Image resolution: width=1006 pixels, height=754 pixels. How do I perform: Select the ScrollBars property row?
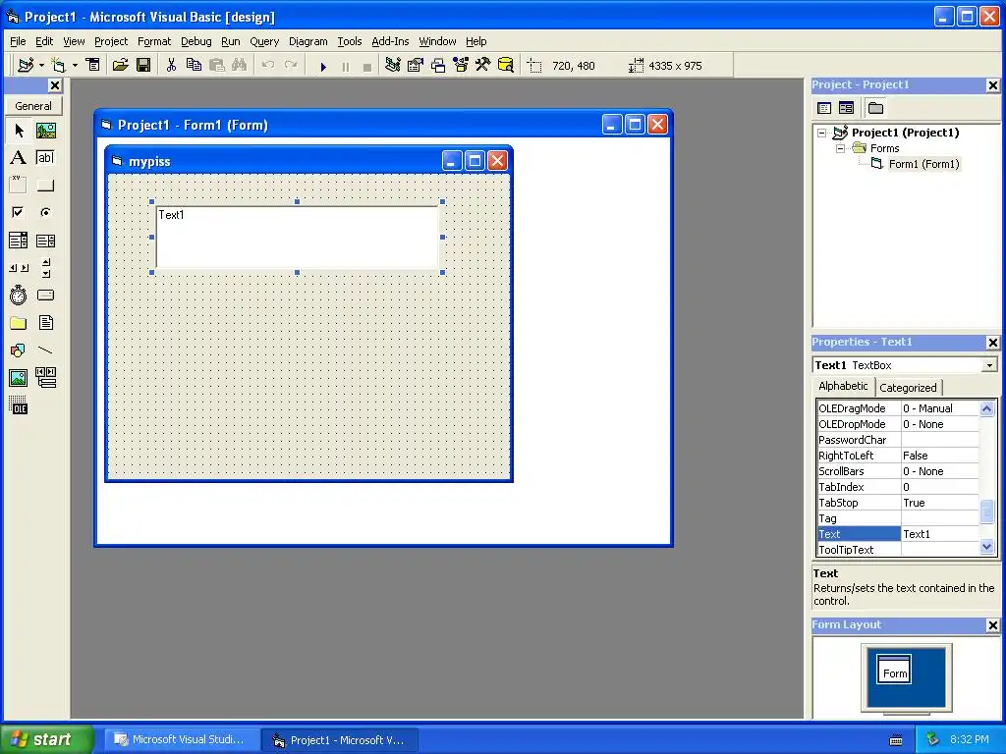click(x=898, y=471)
